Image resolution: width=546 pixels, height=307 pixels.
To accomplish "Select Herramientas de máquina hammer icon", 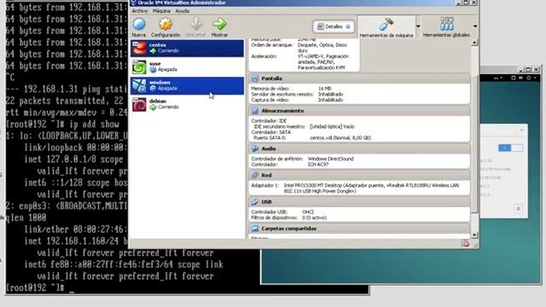I will coord(386,25).
